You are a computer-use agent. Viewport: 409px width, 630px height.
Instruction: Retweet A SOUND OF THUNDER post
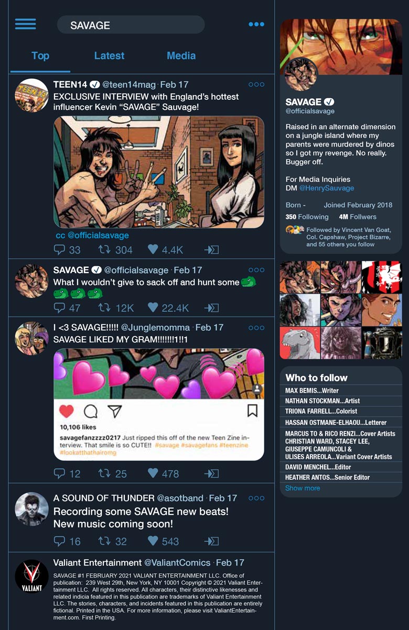tap(104, 541)
